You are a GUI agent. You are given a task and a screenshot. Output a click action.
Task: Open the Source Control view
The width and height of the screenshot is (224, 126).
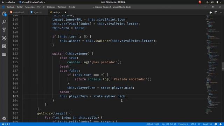click(x=4, y=30)
